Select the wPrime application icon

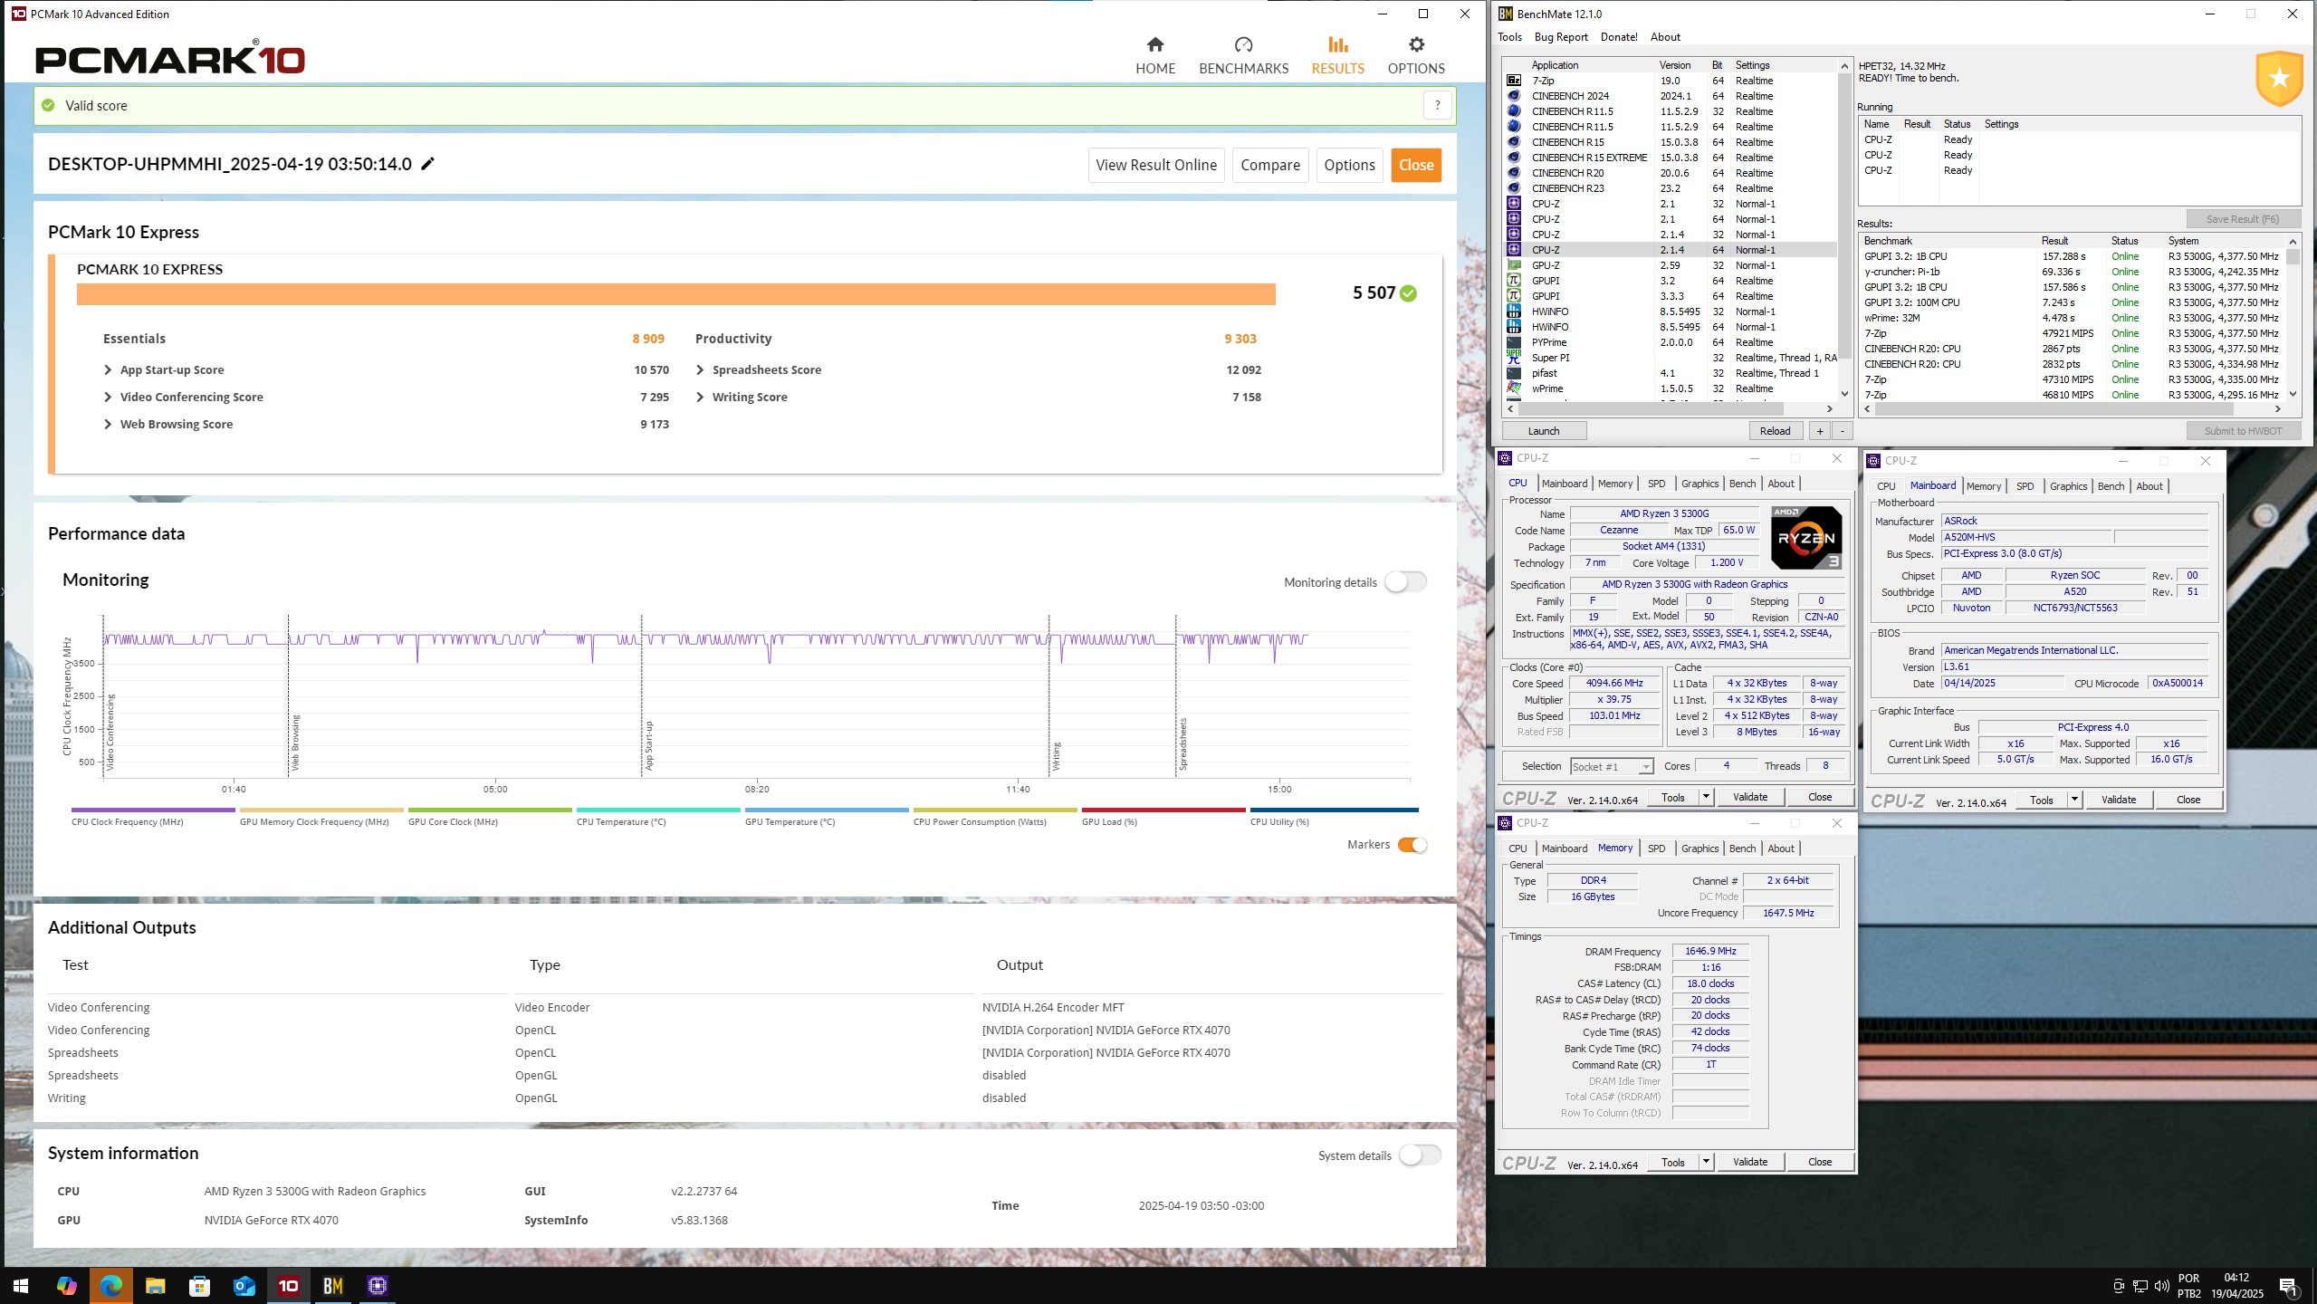[x=1514, y=388]
